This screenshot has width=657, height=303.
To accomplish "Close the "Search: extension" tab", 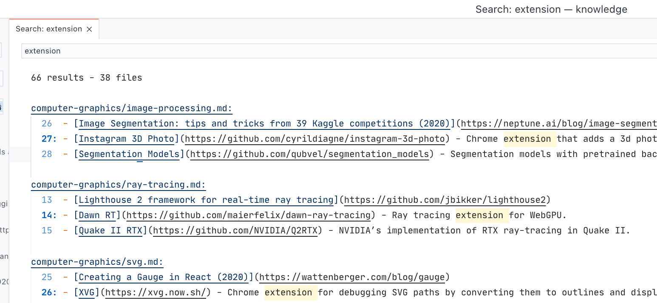I will [x=89, y=29].
